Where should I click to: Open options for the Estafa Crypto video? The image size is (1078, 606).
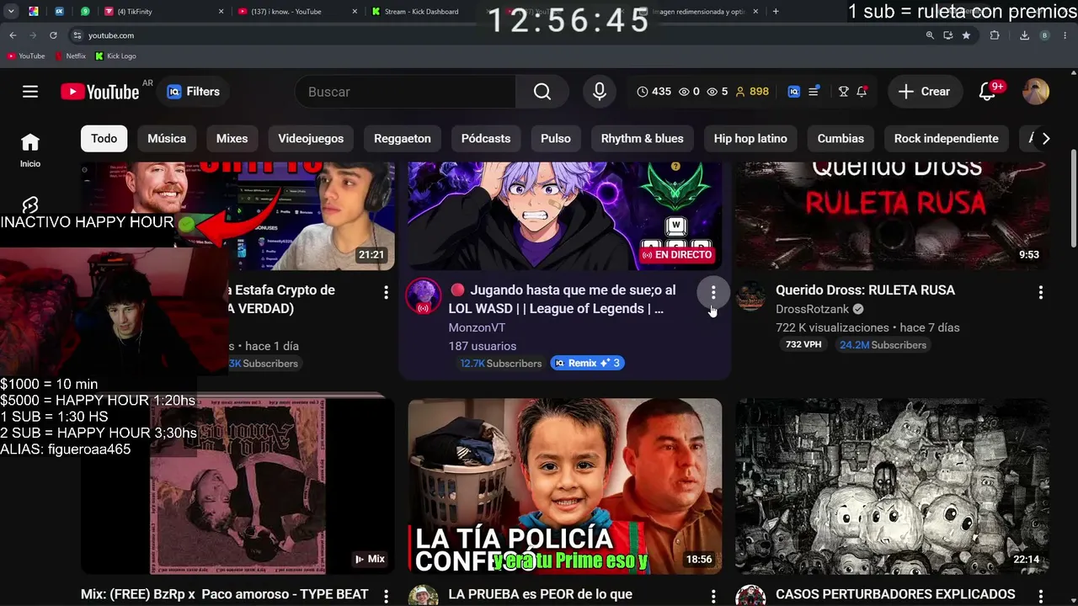tap(387, 292)
